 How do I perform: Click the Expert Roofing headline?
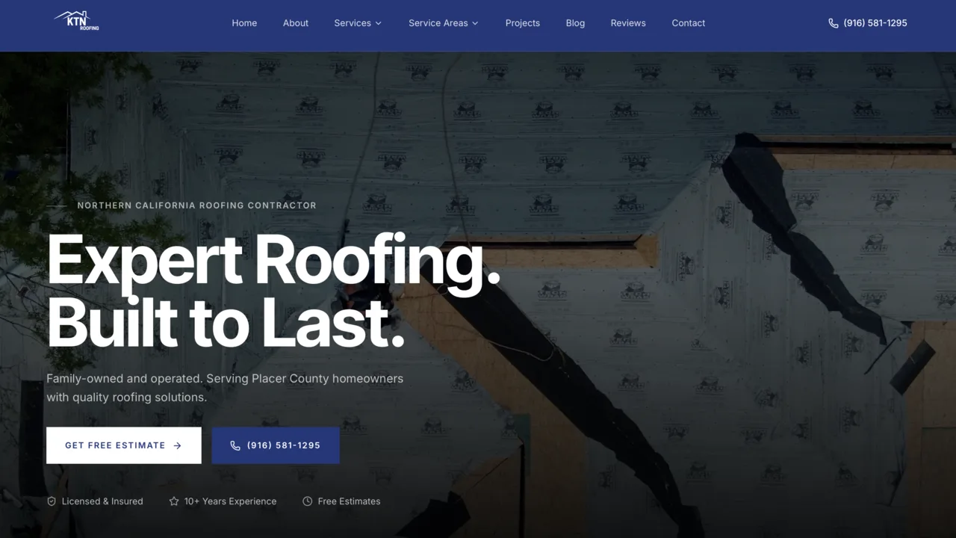273,263
